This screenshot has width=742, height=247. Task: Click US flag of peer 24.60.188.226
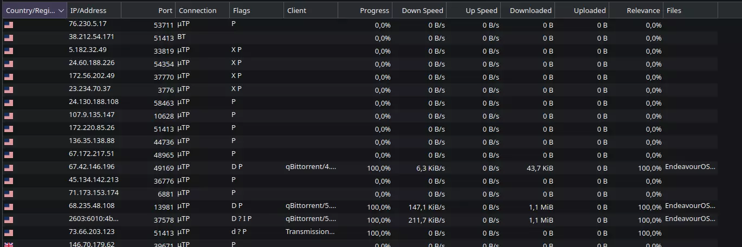[x=9, y=64]
